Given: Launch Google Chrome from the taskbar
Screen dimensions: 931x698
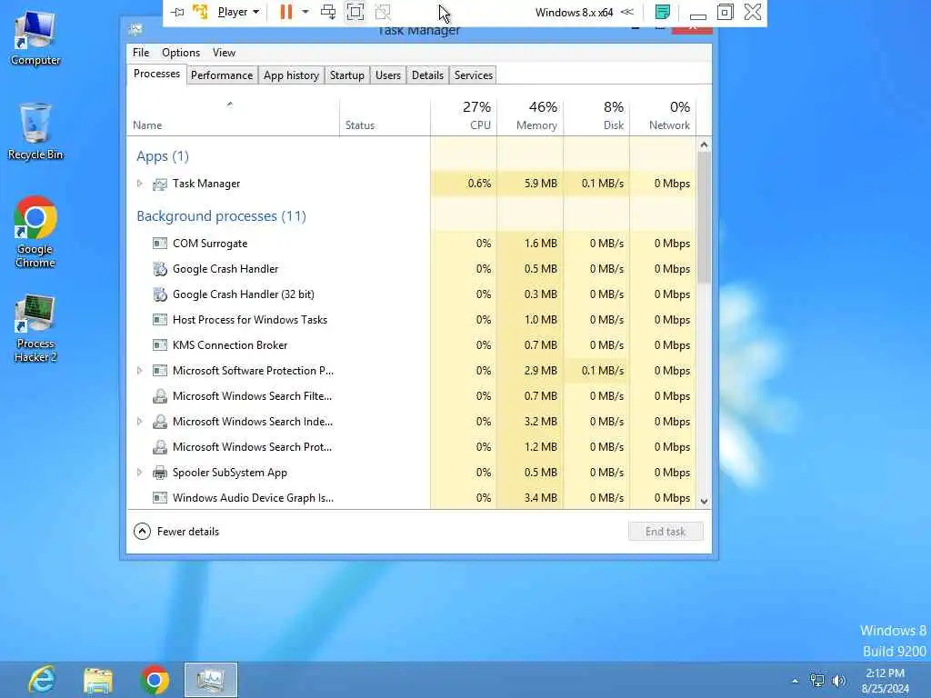Looking at the screenshot, I should 155,680.
